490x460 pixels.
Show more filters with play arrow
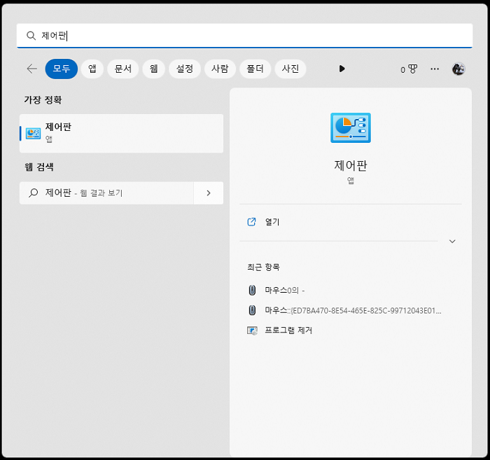342,69
